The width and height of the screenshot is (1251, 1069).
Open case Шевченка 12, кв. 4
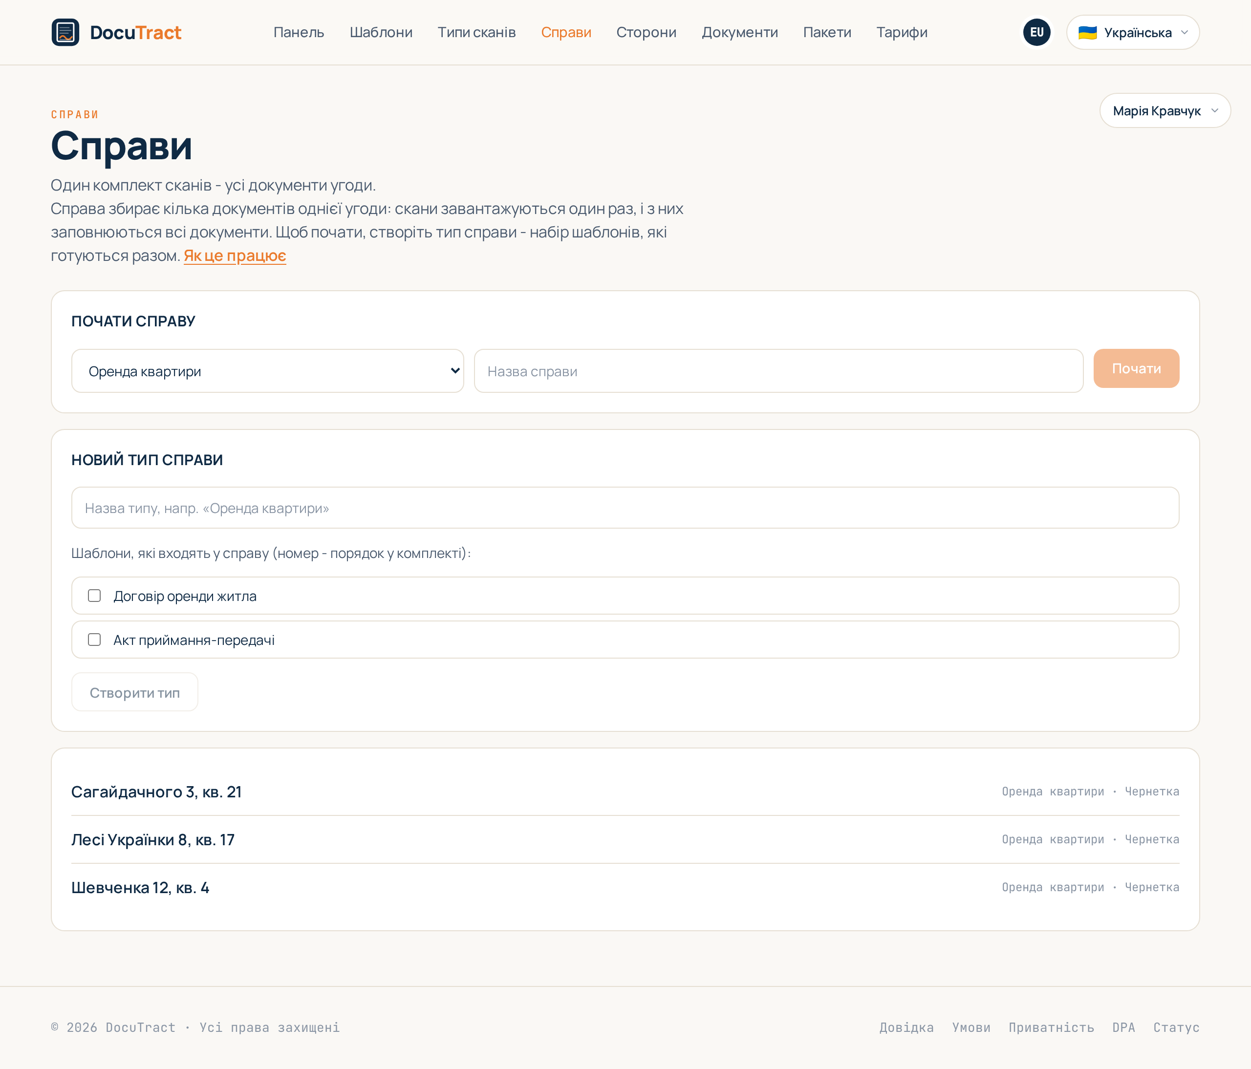click(x=140, y=888)
